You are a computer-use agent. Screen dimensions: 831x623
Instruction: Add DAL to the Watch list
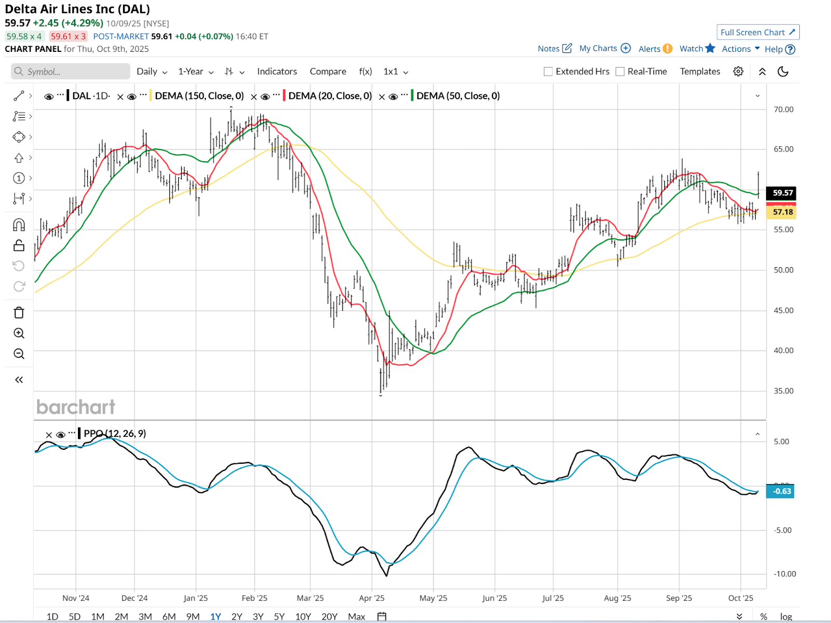pyautogui.click(x=697, y=48)
